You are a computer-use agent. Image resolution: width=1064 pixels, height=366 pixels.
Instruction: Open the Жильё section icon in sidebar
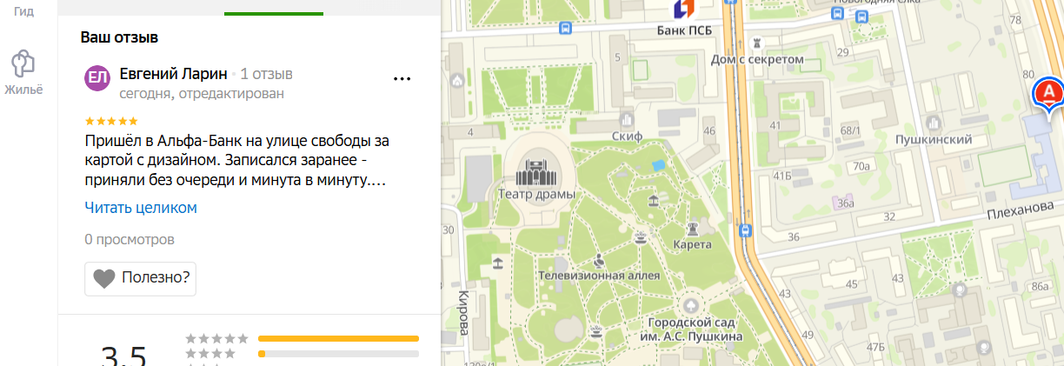pyautogui.click(x=23, y=63)
